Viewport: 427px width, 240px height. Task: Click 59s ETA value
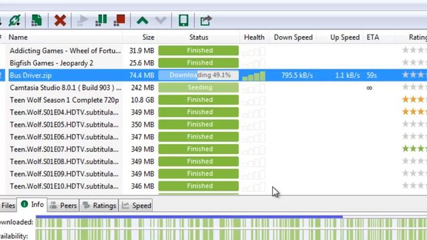pyautogui.click(x=372, y=75)
